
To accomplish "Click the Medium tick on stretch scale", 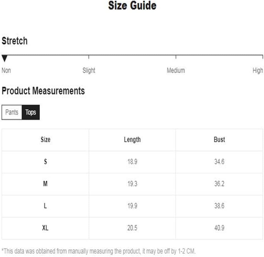I will [176, 57].
